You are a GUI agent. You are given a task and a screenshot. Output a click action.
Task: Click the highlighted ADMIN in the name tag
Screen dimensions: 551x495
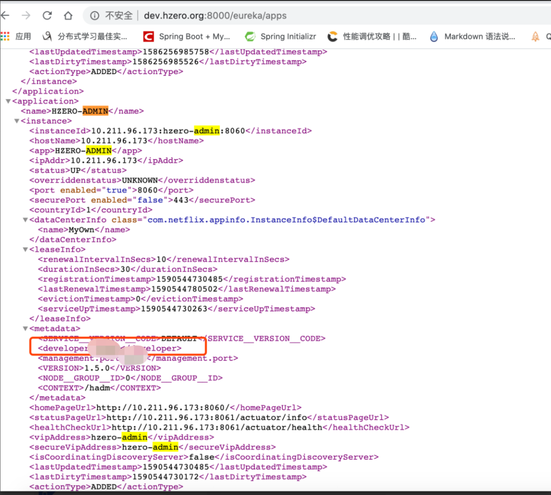(x=95, y=111)
